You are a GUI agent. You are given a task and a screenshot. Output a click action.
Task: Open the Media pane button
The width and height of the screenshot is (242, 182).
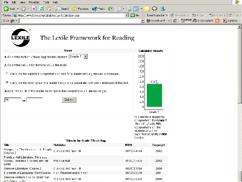click(x=98, y=9)
